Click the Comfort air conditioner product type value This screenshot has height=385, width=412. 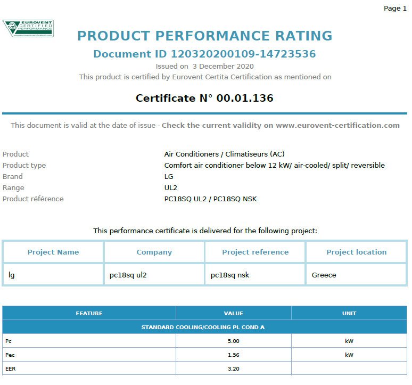274,165
